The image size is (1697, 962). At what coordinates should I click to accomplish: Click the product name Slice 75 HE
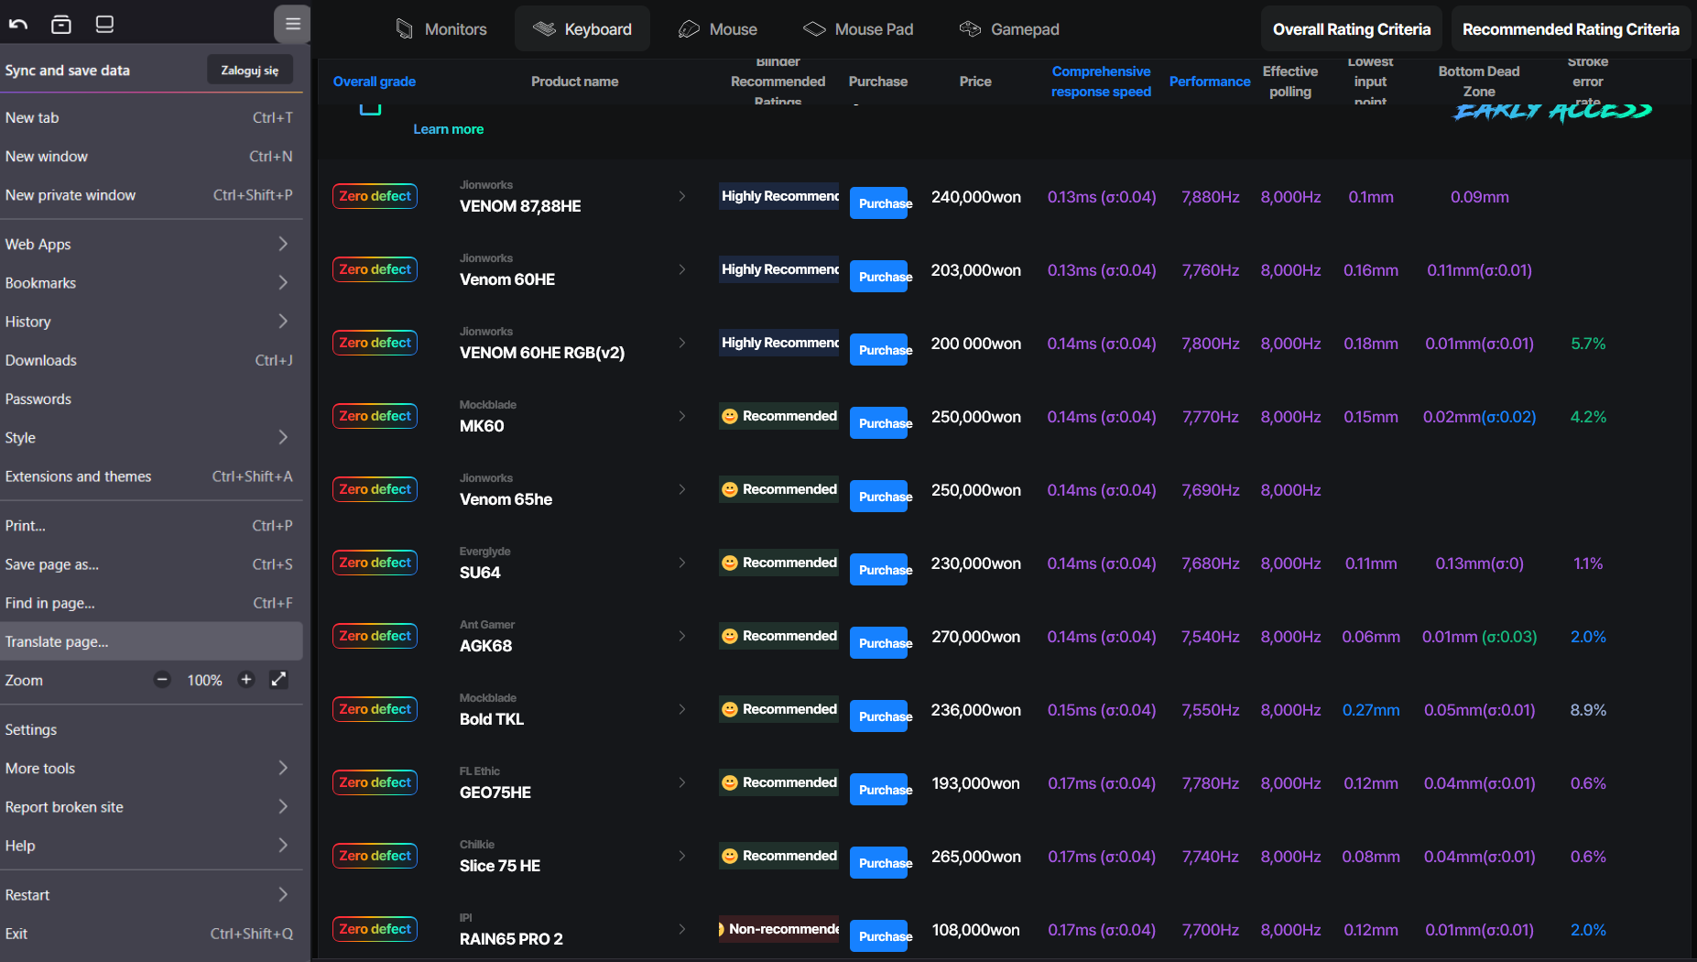tap(500, 866)
